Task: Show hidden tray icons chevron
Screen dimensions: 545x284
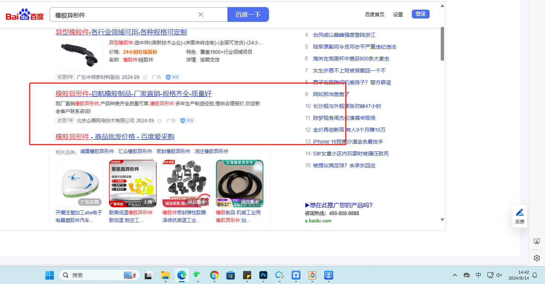Action: pyautogui.click(x=455, y=275)
